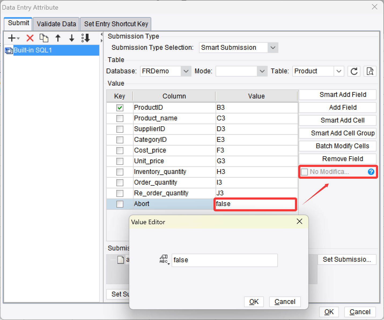Click the false value field in Value Editor

tap(225, 260)
